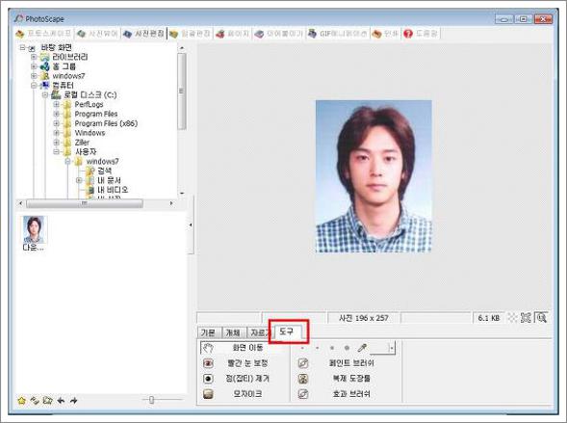Click the left panel collapse arrow
The height and width of the screenshot is (423, 567).
click(x=191, y=225)
